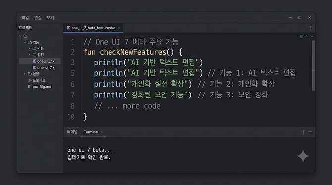Screen dimensions: 332x185
Task: Expand the outer 설정 folder below the .kt files
Action: click(x=25, y=74)
